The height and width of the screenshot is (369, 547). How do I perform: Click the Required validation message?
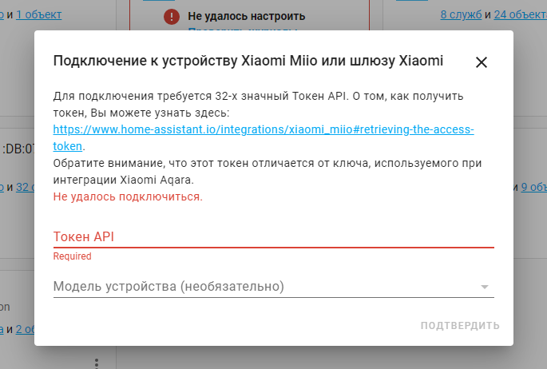pos(72,256)
